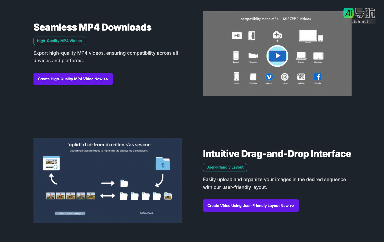Click the User-Friendly Layout tag
This screenshot has width=384, height=242.
click(x=225, y=167)
